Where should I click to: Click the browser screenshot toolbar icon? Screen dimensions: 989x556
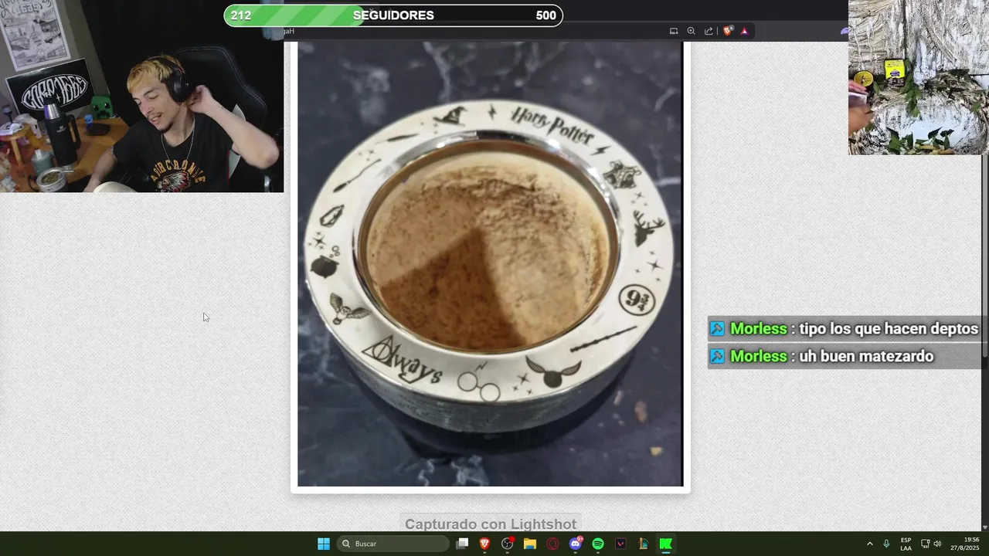pyautogui.click(x=674, y=31)
